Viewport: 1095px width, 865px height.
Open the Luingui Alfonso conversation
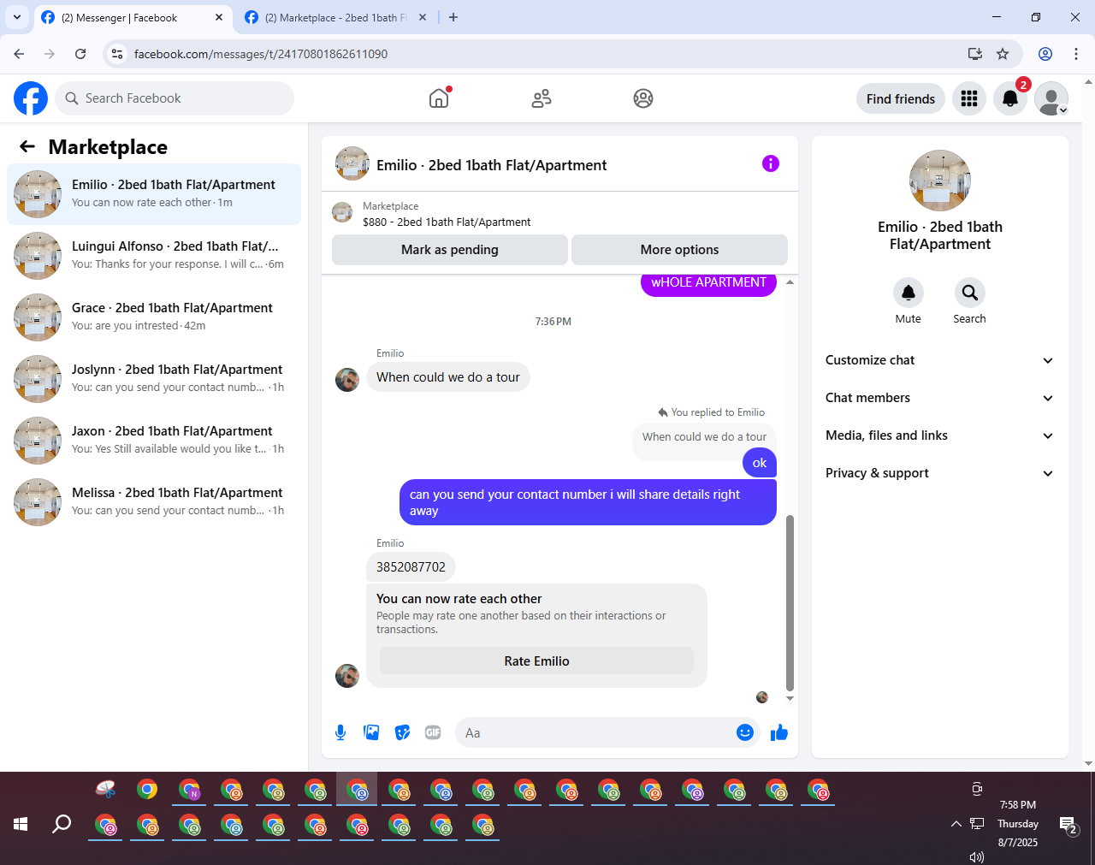click(x=154, y=256)
